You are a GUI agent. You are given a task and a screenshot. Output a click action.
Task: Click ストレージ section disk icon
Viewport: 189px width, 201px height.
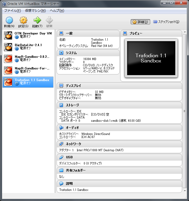(61, 105)
